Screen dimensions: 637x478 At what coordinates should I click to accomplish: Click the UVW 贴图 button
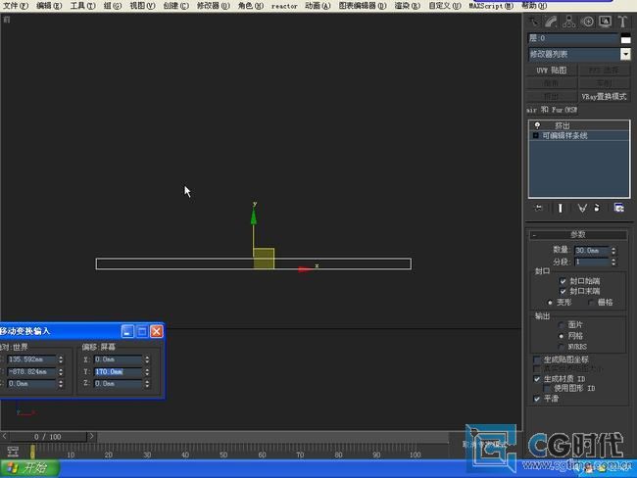tap(552, 71)
